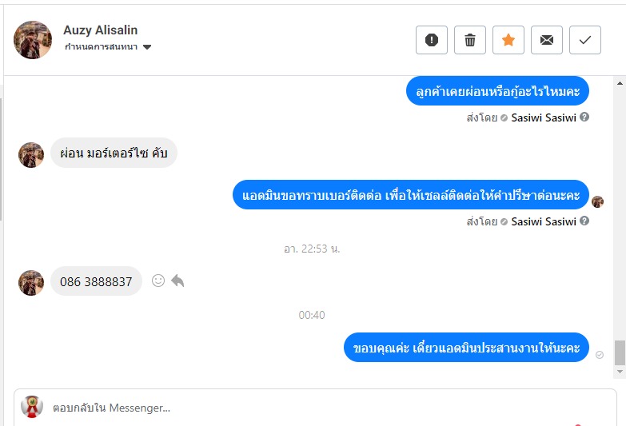The width and height of the screenshot is (626, 426).
Task: Click sender avatar beside ผ่อน มอร์เตอร์ไซ message
Action: 31,155
